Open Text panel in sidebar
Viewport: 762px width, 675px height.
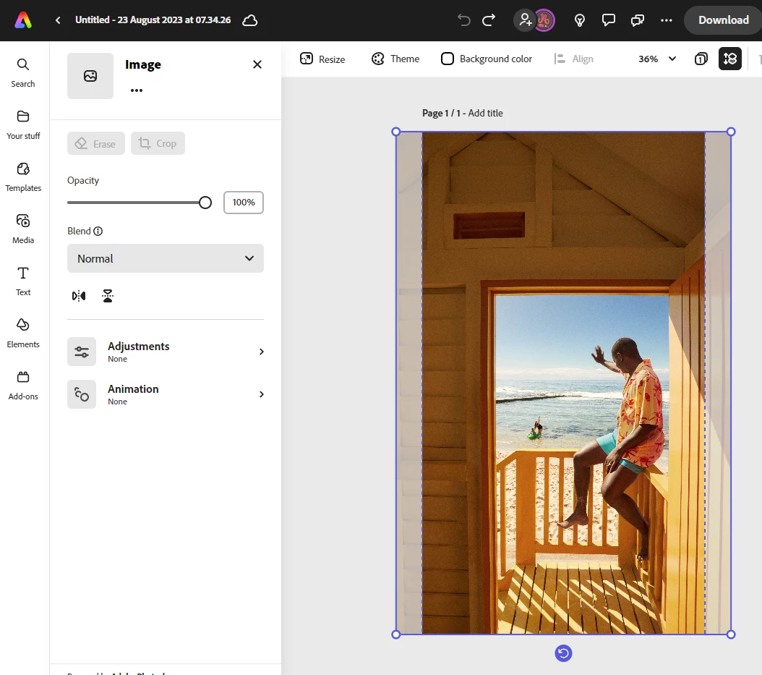pyautogui.click(x=23, y=281)
